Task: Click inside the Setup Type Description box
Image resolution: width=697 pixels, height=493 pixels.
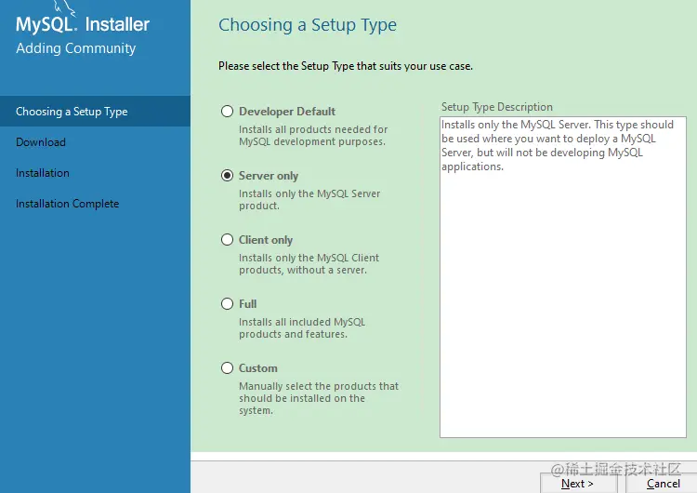Action: (563, 277)
